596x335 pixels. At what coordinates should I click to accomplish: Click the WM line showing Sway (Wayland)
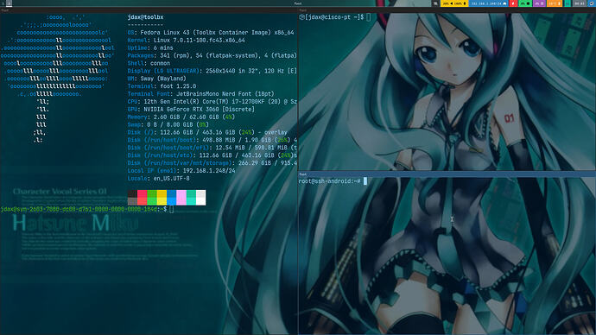[157, 79]
